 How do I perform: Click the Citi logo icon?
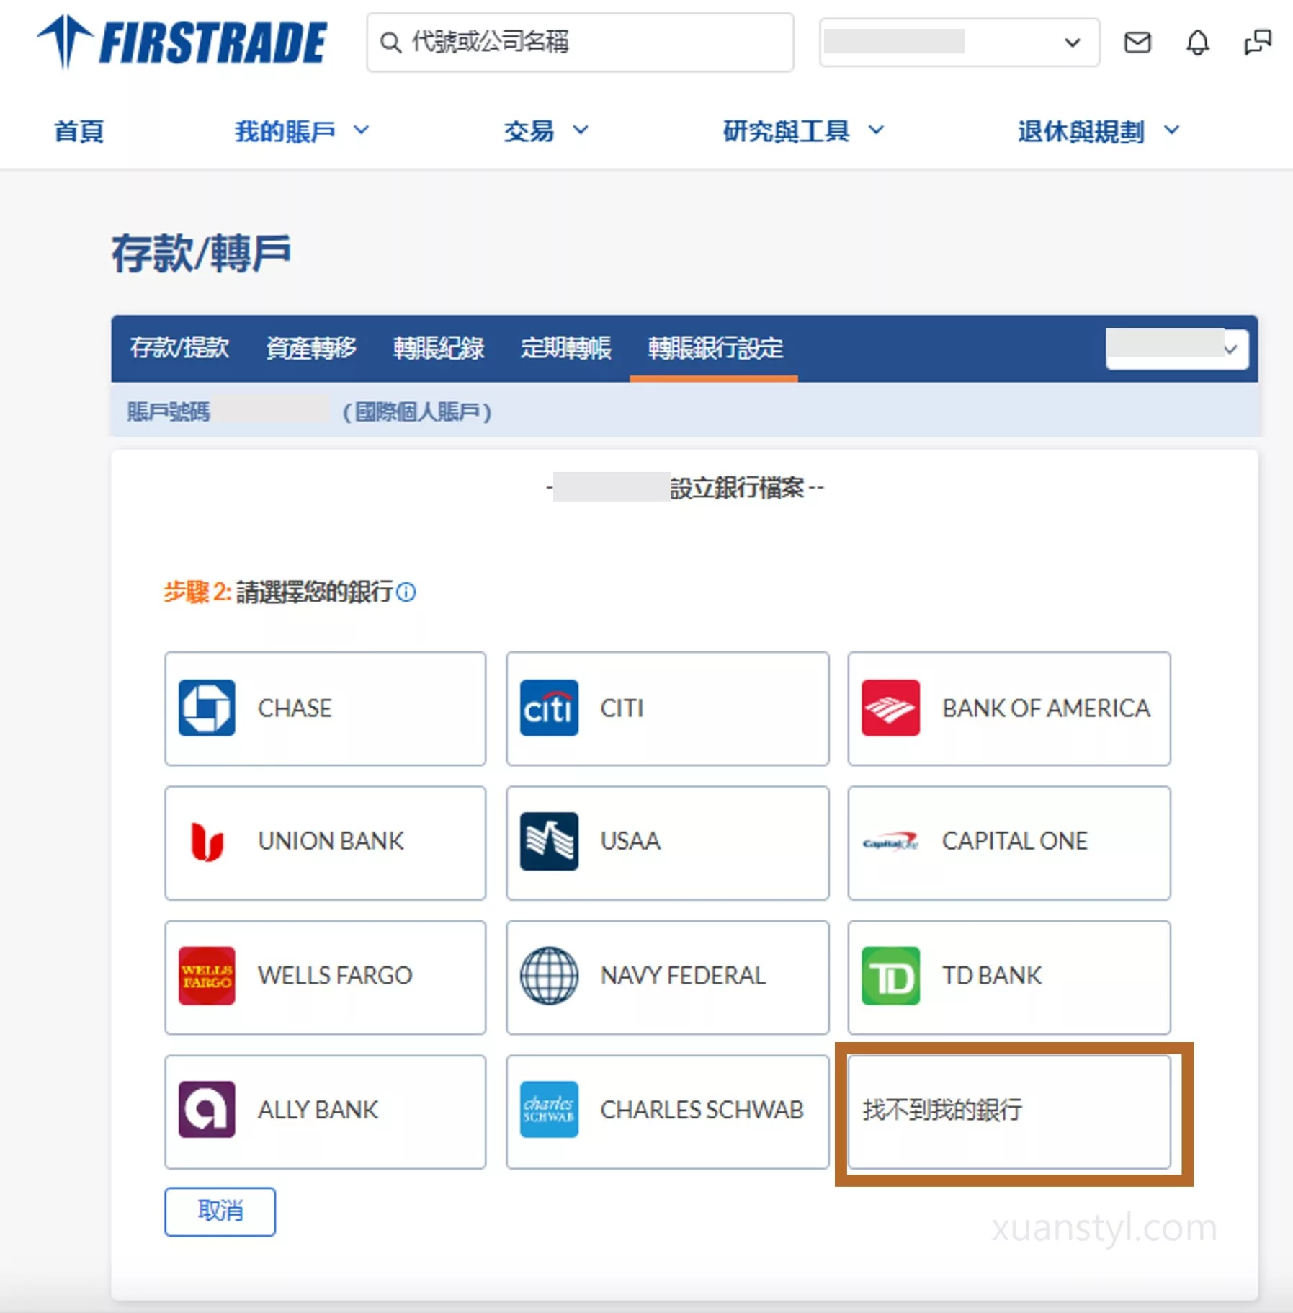click(549, 708)
